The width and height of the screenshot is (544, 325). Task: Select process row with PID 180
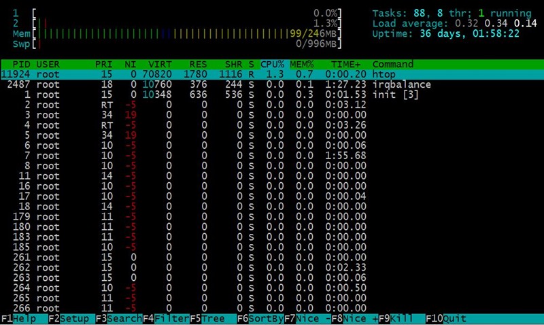click(272, 227)
